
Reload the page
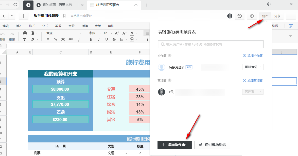coord(15,5)
